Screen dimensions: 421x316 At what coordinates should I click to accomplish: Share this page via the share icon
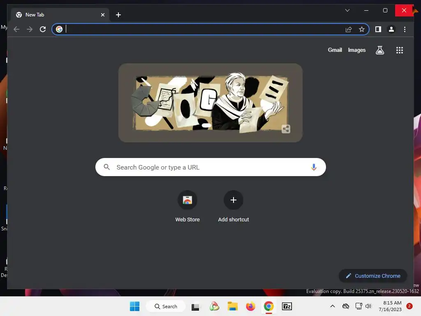click(x=349, y=29)
